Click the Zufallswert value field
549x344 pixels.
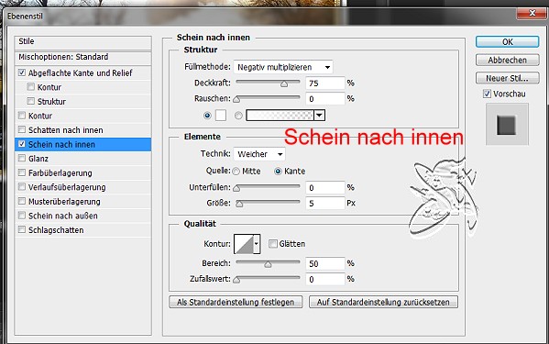325,279
